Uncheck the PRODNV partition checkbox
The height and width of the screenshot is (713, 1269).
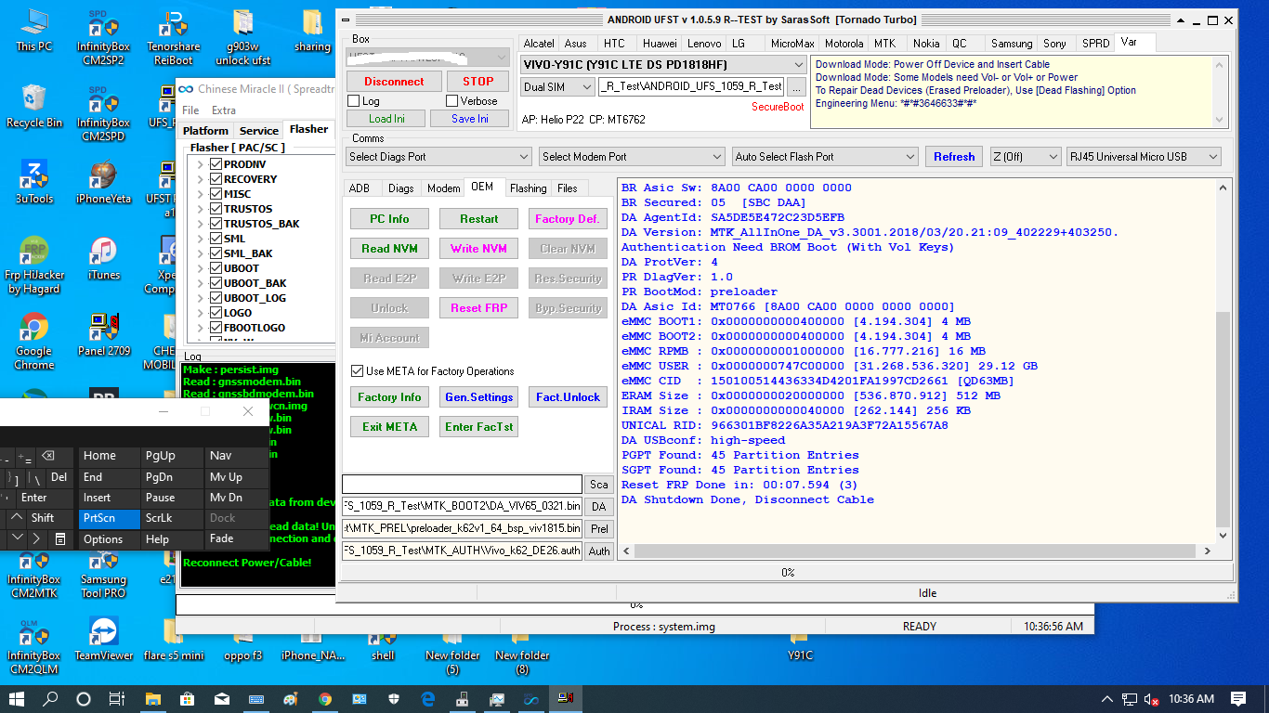(216, 164)
